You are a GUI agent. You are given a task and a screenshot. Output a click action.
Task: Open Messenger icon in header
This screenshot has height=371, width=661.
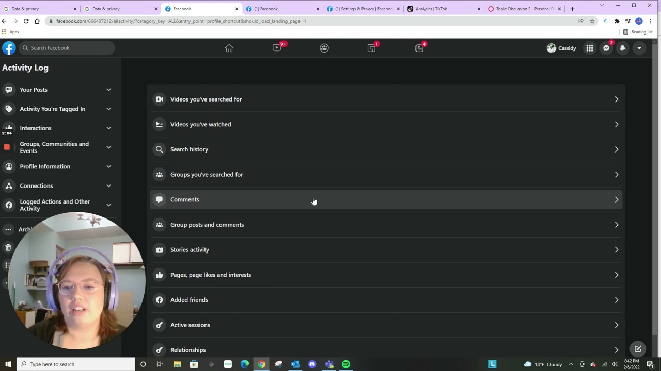coord(606,48)
